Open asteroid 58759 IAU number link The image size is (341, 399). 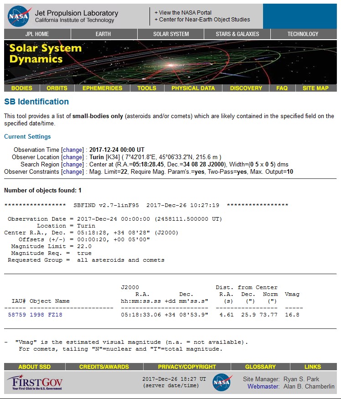point(17,315)
